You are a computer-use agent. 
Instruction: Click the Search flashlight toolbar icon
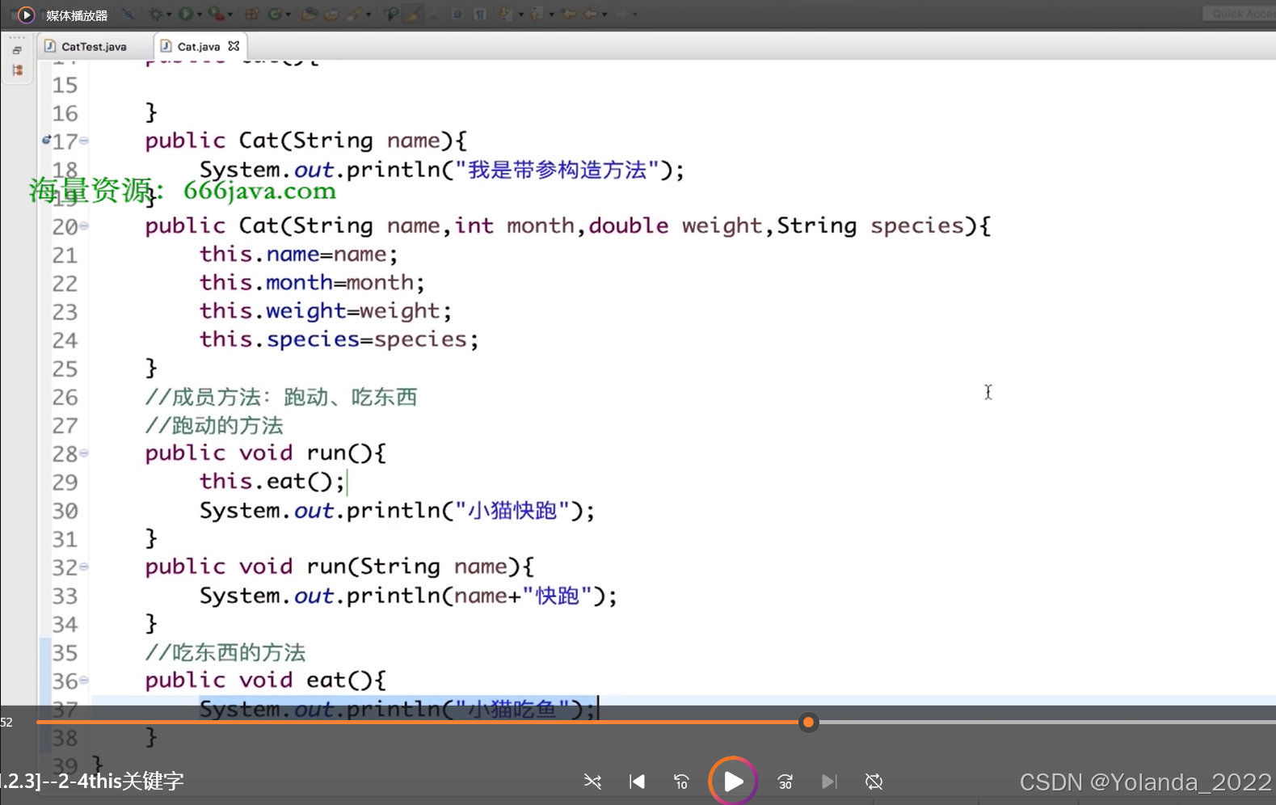pos(355,14)
